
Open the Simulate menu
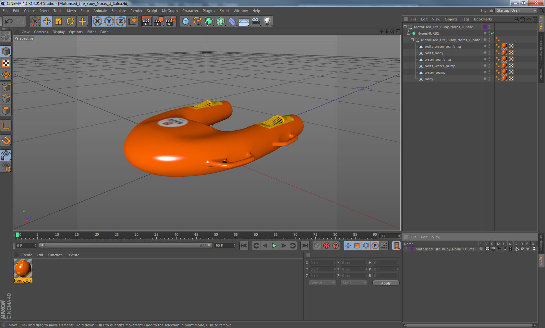(119, 11)
